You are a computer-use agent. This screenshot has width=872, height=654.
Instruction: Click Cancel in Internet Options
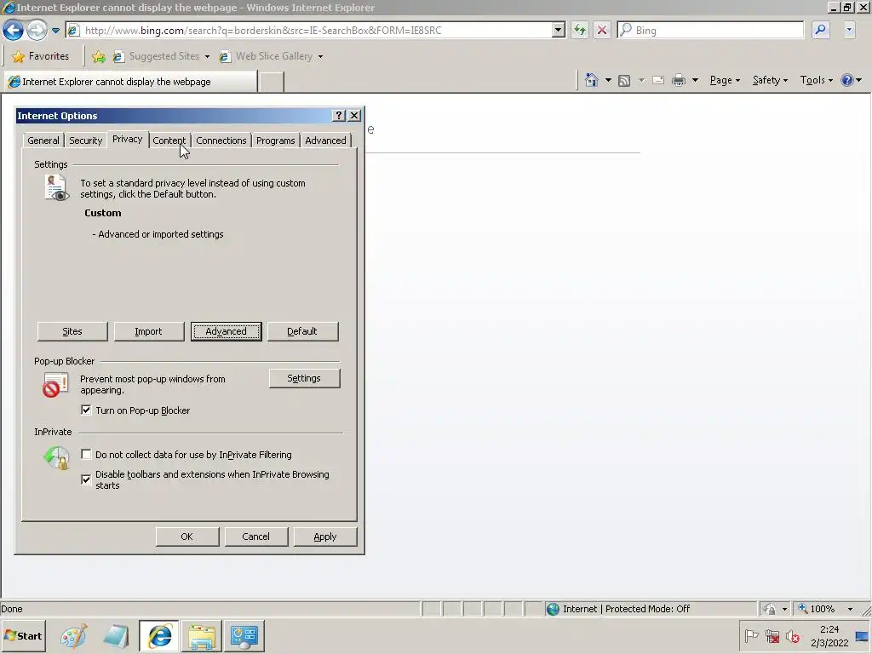[255, 536]
